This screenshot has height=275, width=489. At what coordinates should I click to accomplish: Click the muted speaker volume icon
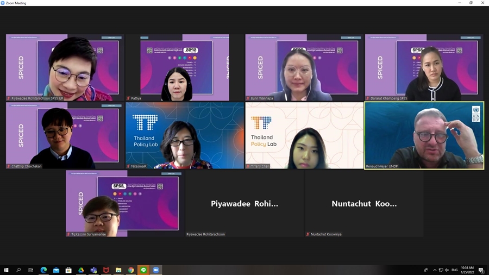(447, 270)
